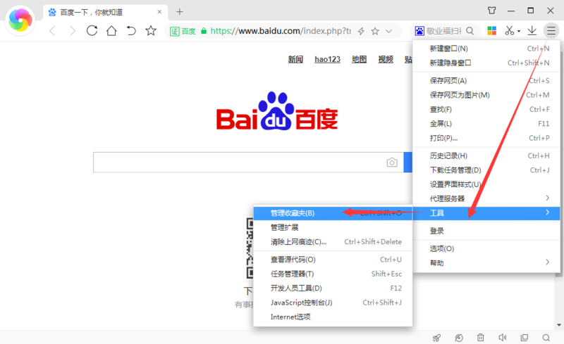The height and width of the screenshot is (344, 564).
Task: Open a new tab with plus button
Action: click(x=180, y=12)
